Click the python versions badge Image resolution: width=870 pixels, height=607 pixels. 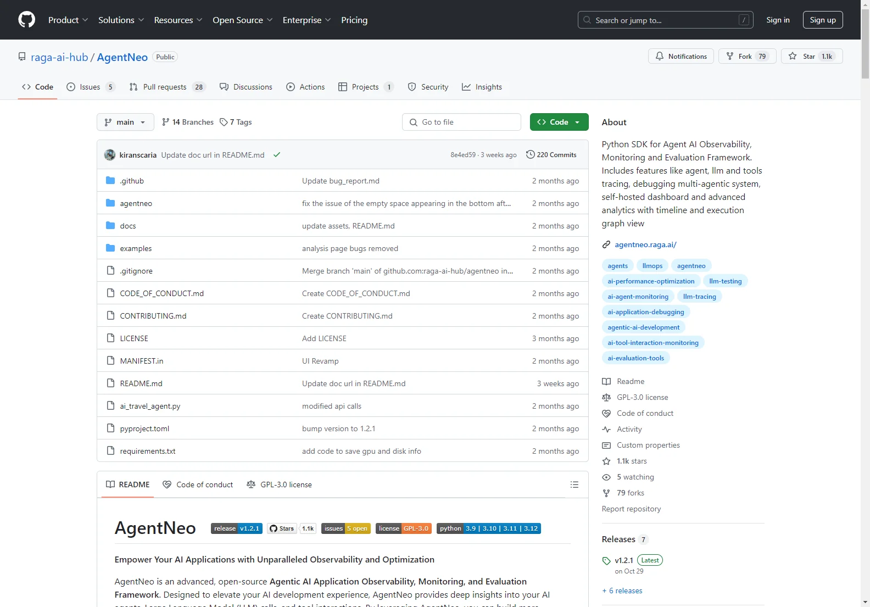tap(489, 528)
